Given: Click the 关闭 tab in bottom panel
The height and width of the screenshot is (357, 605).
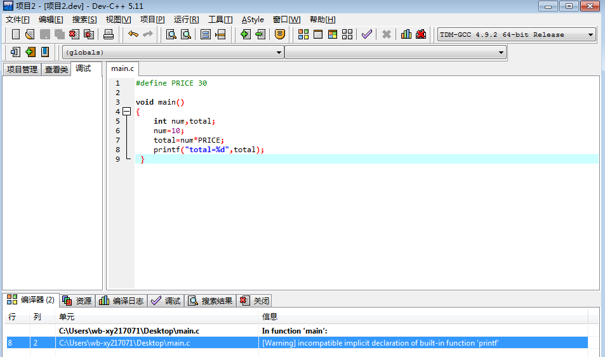Looking at the screenshot, I should click(x=255, y=301).
